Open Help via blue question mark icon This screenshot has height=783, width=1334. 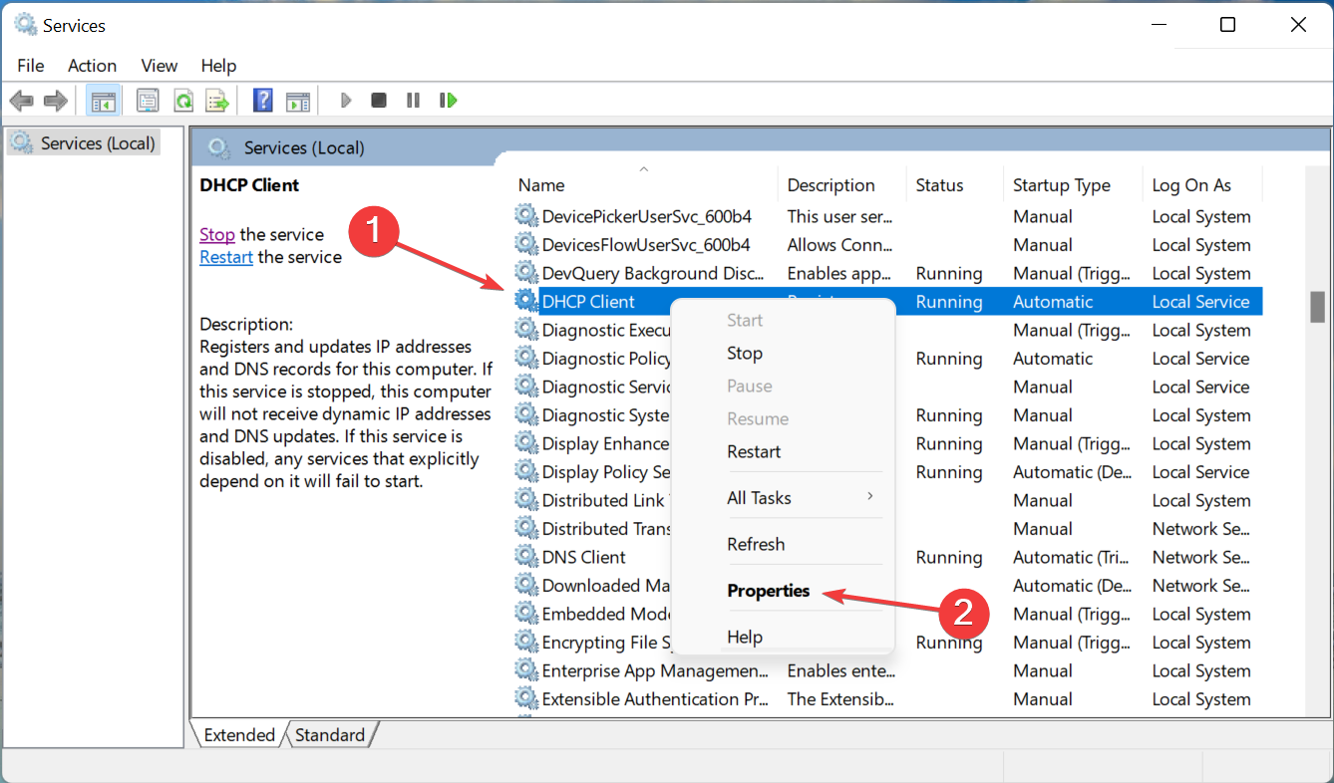point(263,101)
